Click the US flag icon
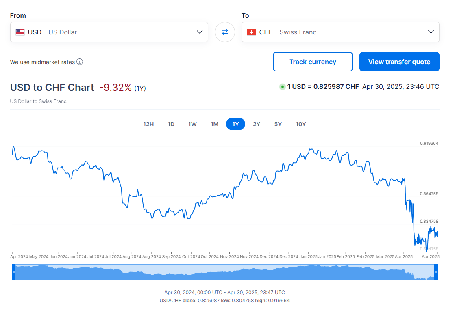The height and width of the screenshot is (312, 455). [20, 32]
